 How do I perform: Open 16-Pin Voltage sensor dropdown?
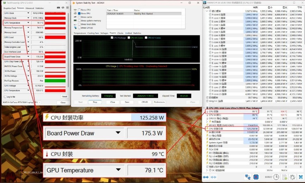(x=28, y=76)
